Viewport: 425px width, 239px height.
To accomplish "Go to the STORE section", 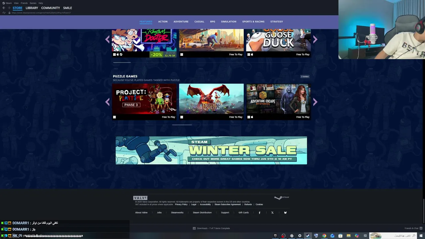I will (18, 8).
